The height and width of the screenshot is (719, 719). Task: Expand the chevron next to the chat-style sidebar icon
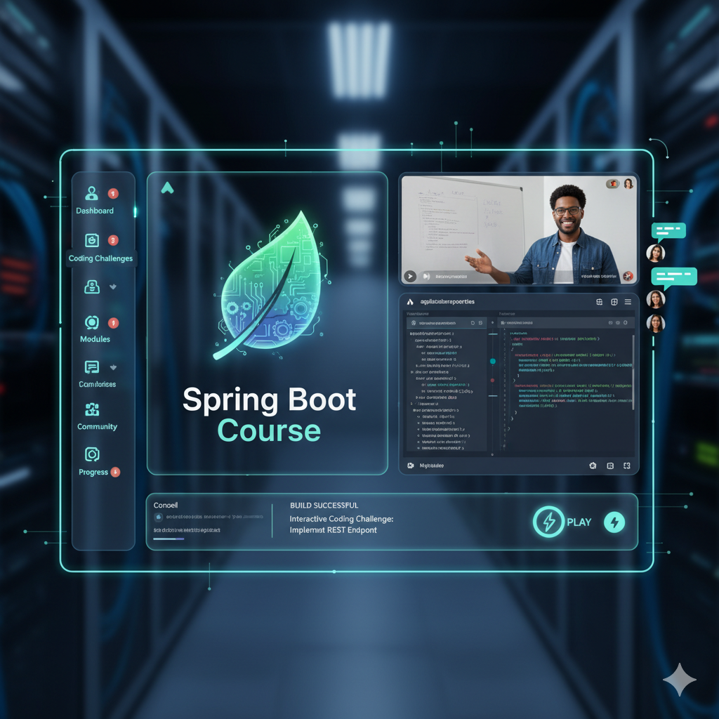tap(113, 367)
